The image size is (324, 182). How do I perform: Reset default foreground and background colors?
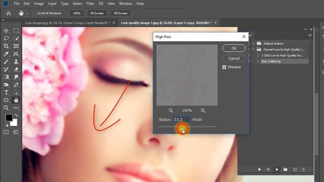click(7, 125)
